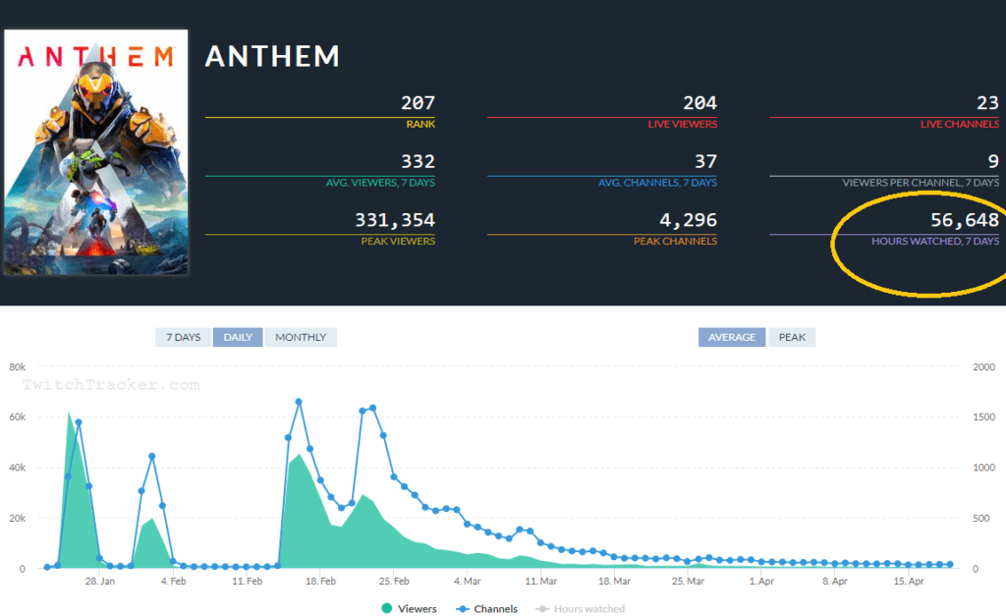Click the 500 right axis label

981,518
